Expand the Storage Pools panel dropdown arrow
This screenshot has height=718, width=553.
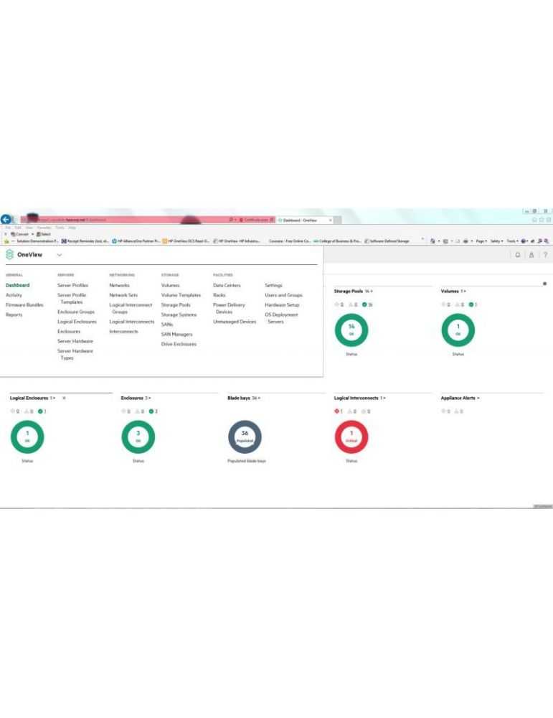point(372,292)
